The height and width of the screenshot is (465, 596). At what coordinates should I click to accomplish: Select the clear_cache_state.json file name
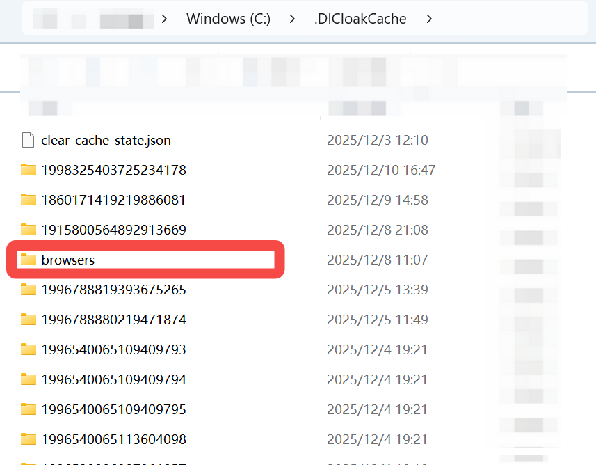pyautogui.click(x=106, y=140)
